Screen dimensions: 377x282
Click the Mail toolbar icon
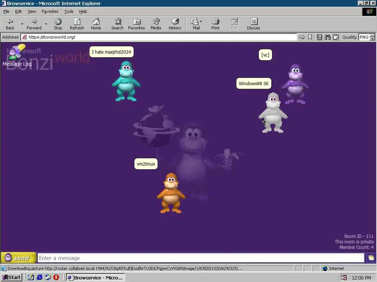(195, 24)
